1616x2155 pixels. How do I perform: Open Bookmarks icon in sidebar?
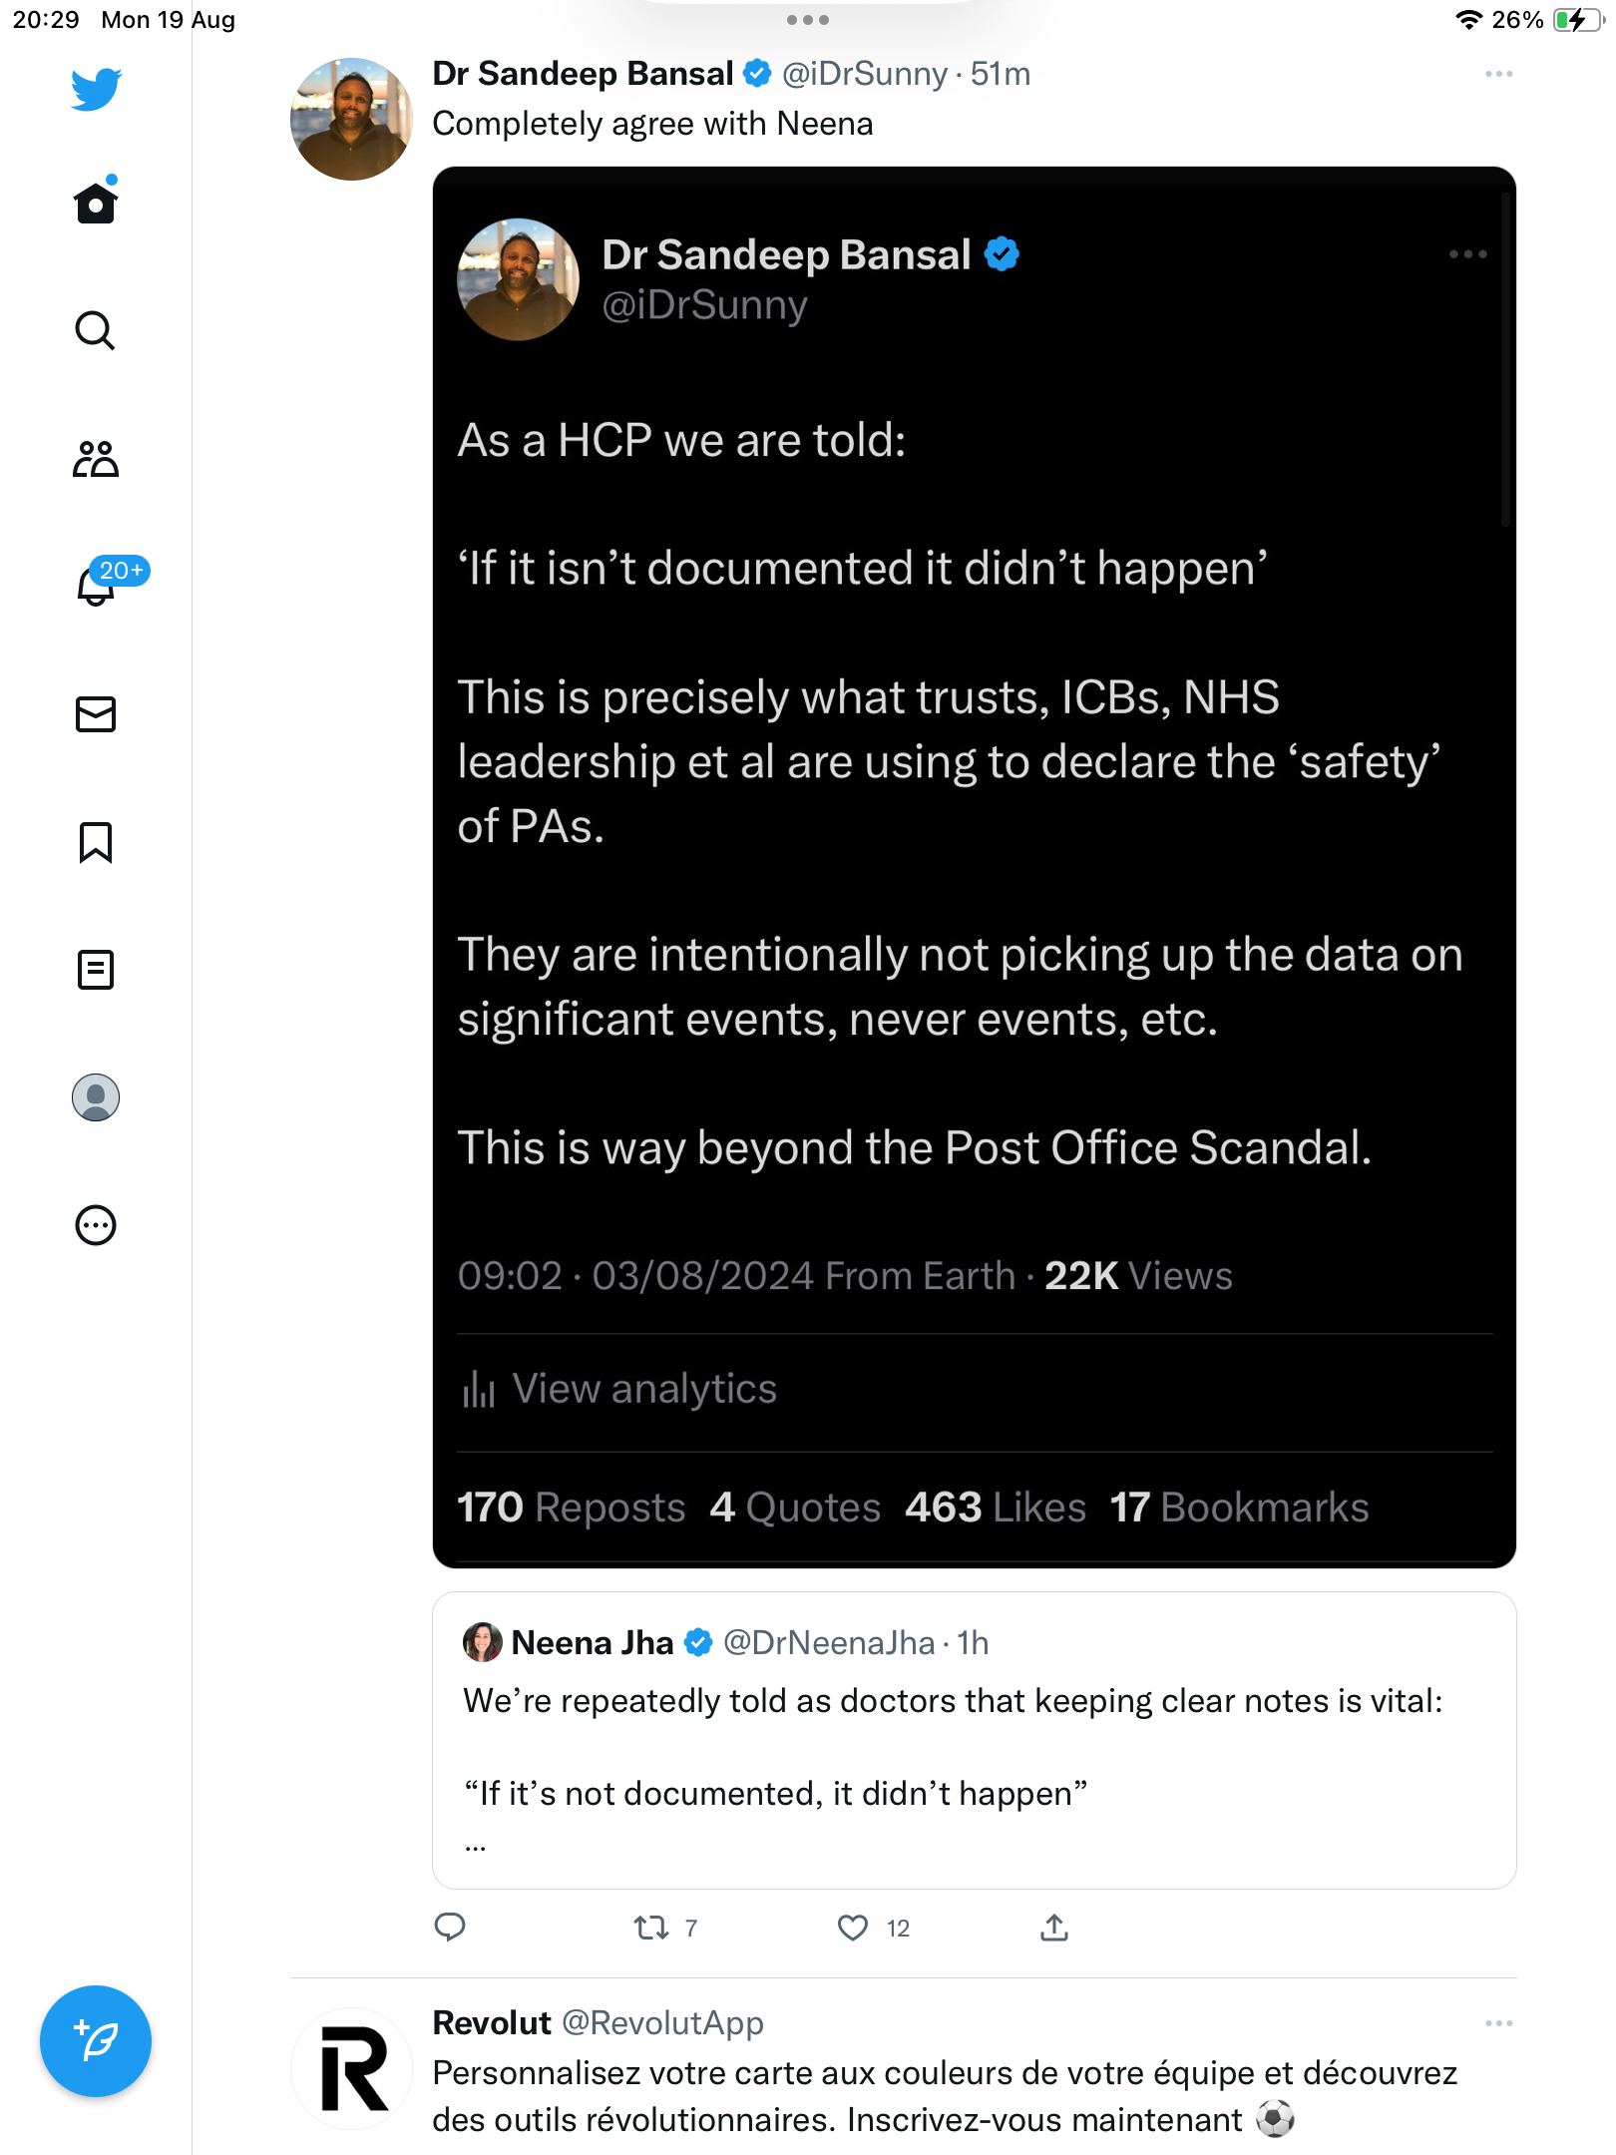click(96, 842)
